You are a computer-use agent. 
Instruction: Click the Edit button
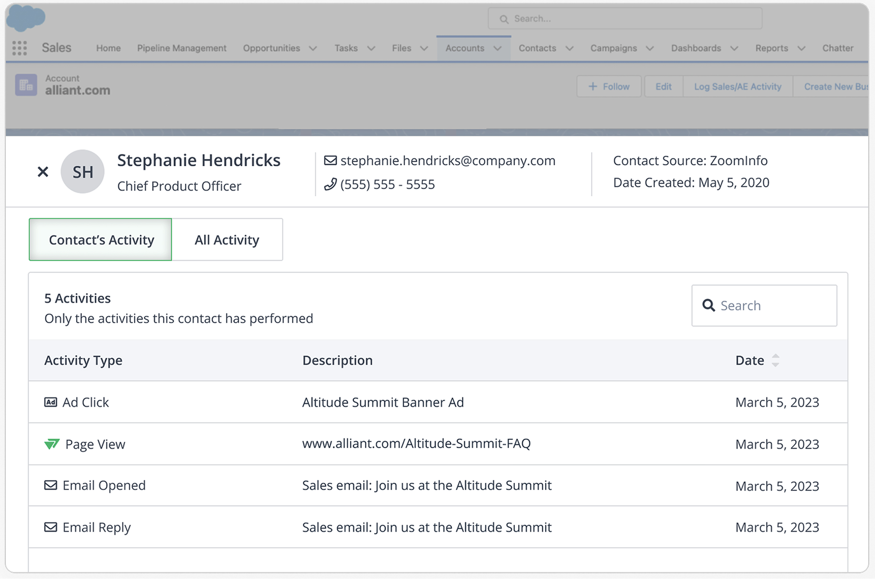(663, 86)
